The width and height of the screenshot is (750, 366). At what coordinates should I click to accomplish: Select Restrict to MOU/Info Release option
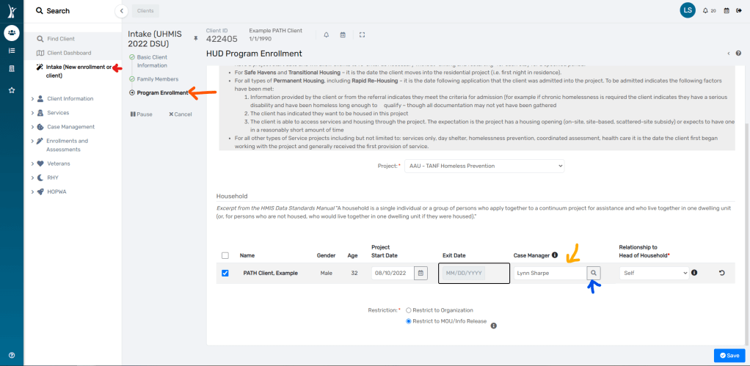tap(409, 321)
